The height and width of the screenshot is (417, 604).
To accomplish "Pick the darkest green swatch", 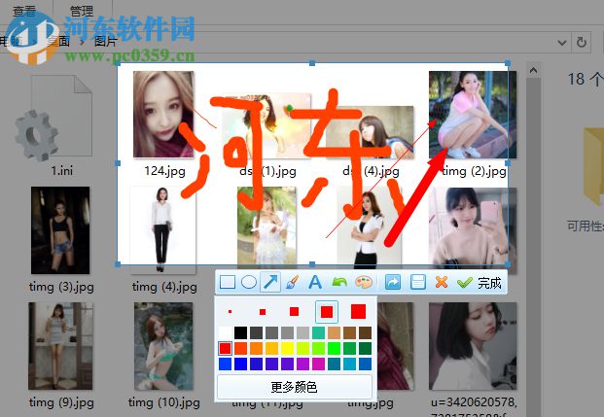I will [365, 348].
